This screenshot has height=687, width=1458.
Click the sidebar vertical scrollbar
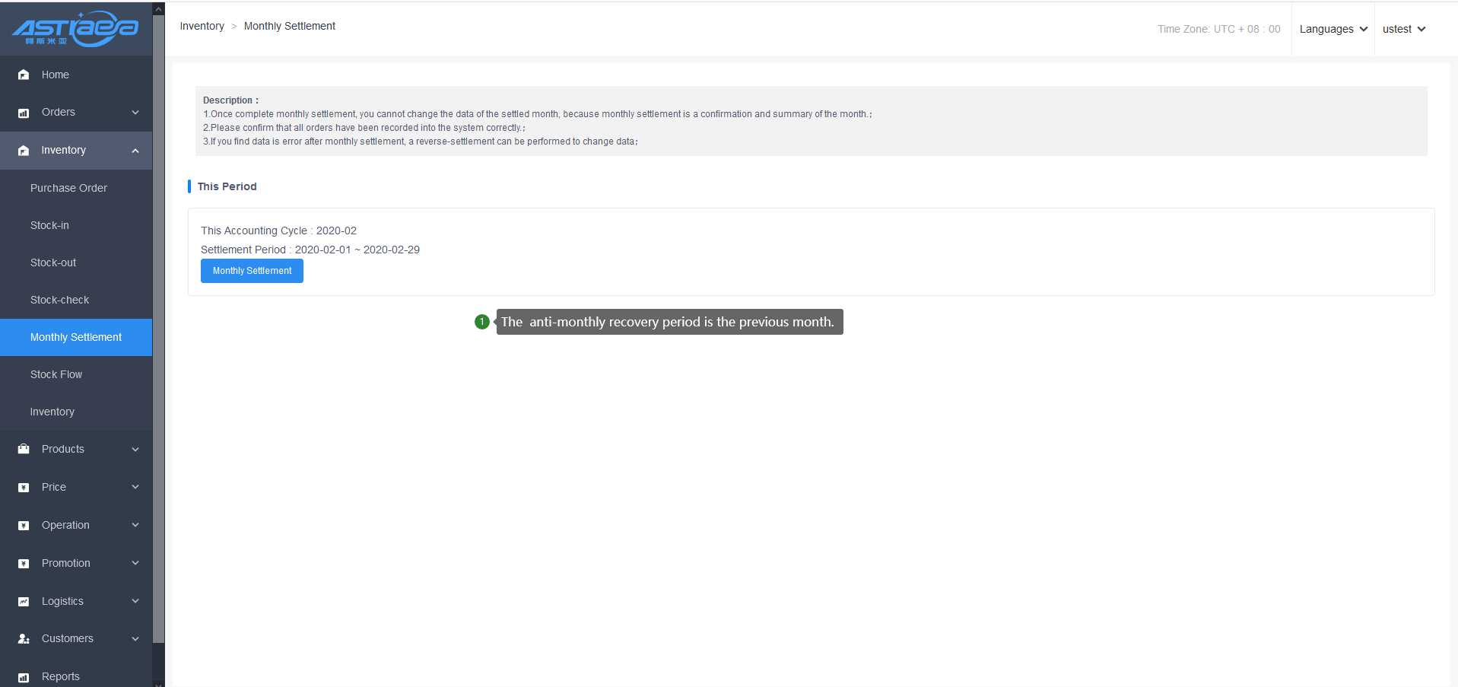click(158, 327)
